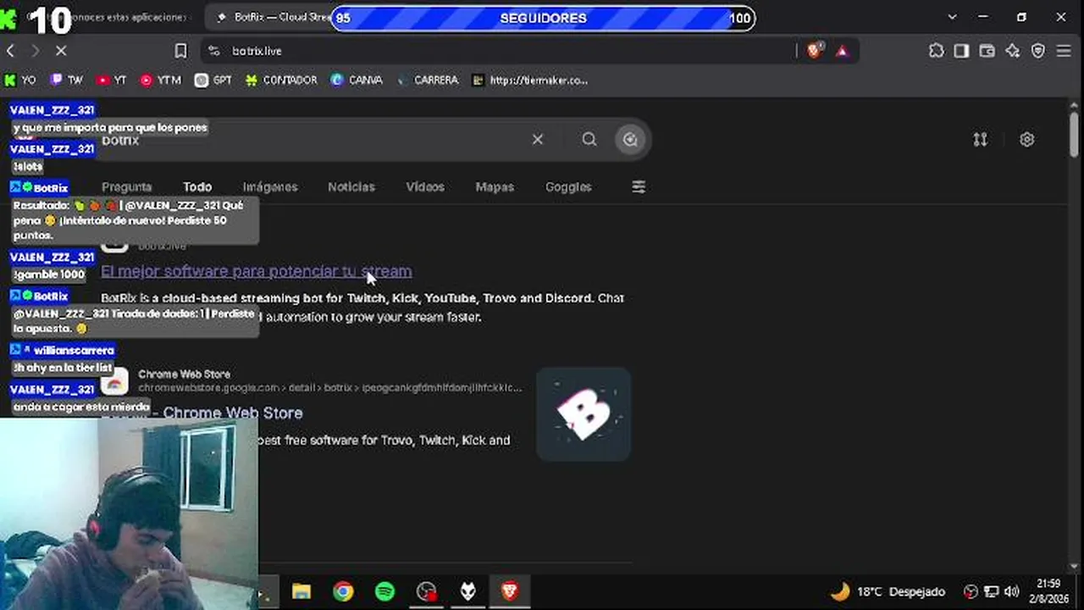
Task: Open File Explorer from the taskbar
Action: tap(301, 591)
